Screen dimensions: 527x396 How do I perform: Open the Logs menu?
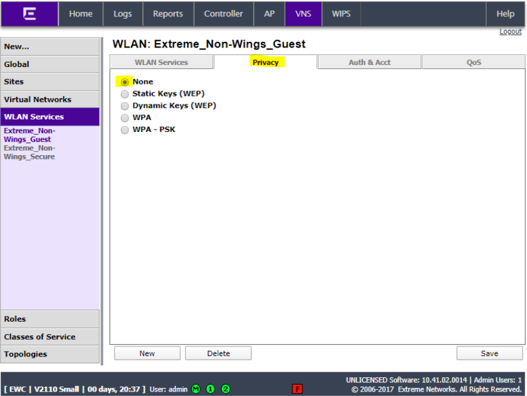click(x=123, y=14)
